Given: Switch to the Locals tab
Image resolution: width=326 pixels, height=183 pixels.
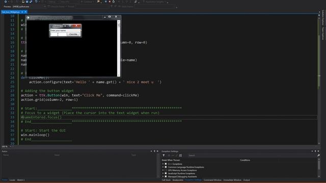Looking at the screenshot, I should (x=12, y=180).
